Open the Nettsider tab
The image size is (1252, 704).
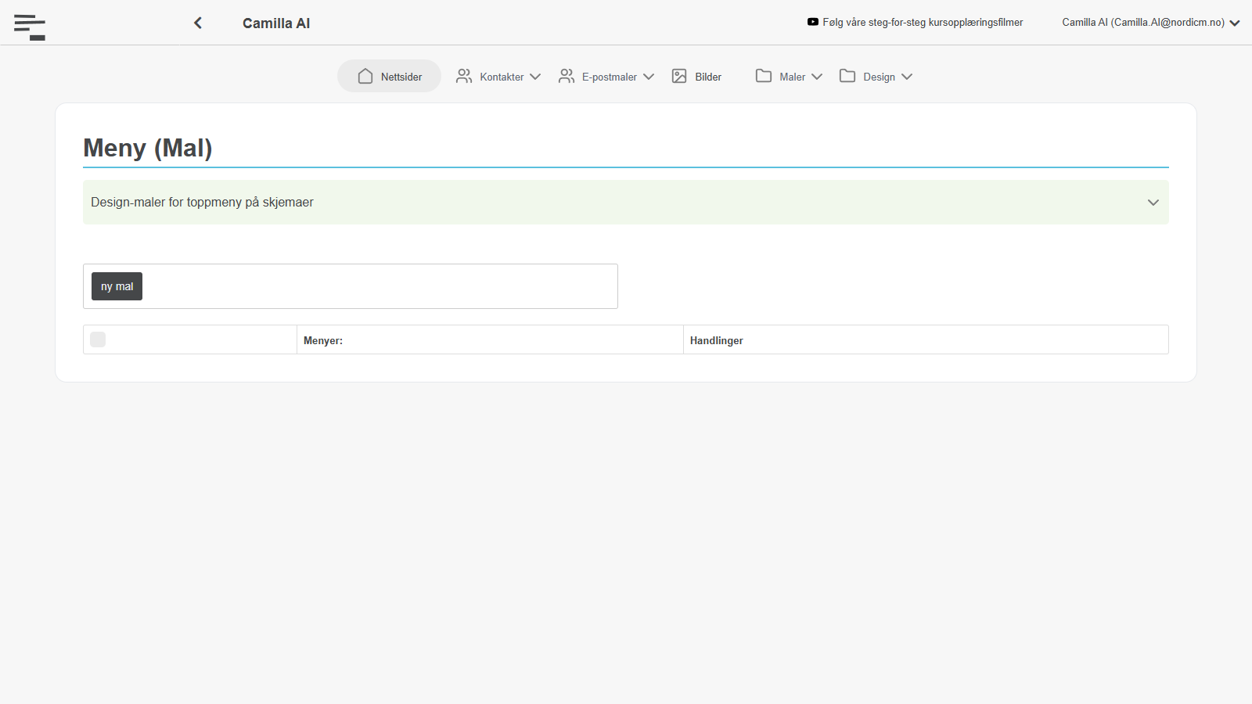(x=389, y=76)
